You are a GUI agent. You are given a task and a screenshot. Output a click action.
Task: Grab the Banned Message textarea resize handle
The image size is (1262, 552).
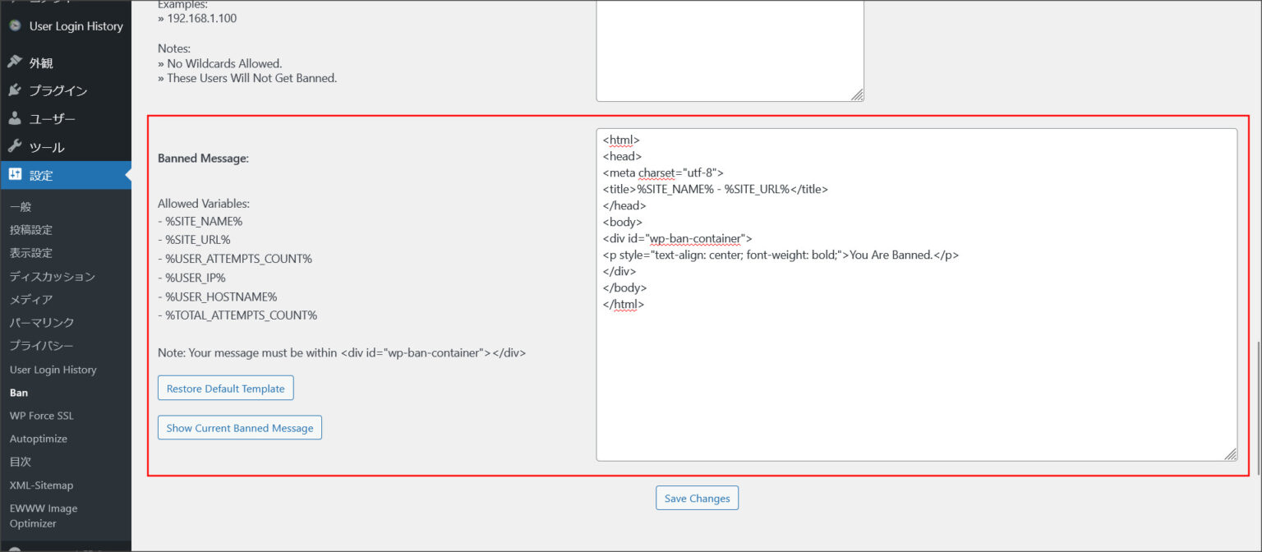point(1230,454)
